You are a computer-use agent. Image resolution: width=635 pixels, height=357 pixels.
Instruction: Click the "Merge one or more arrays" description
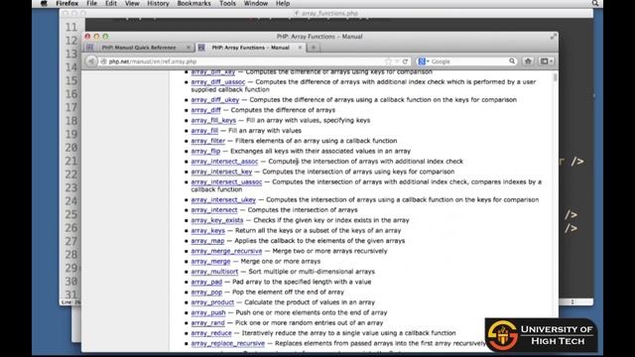tap(280, 262)
